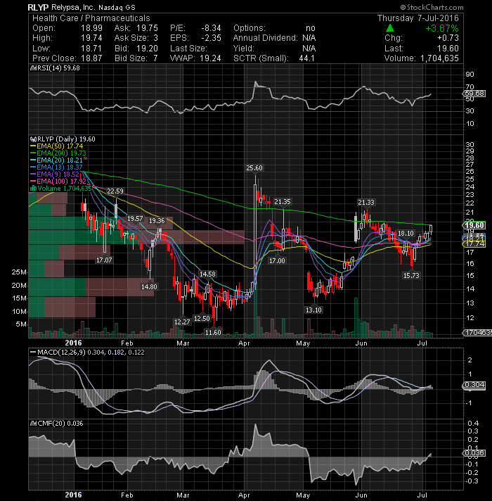Image resolution: width=492 pixels, height=501 pixels.
Task: Click the Ask value 19.75
Action: 147,28
